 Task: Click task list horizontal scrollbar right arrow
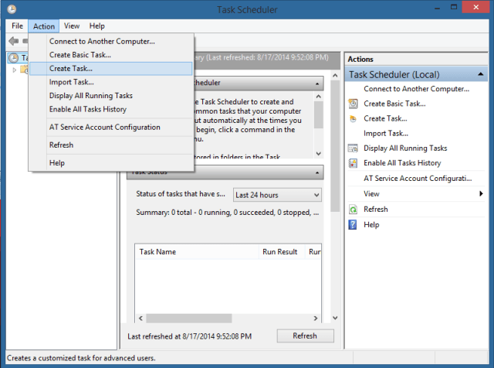316,319
